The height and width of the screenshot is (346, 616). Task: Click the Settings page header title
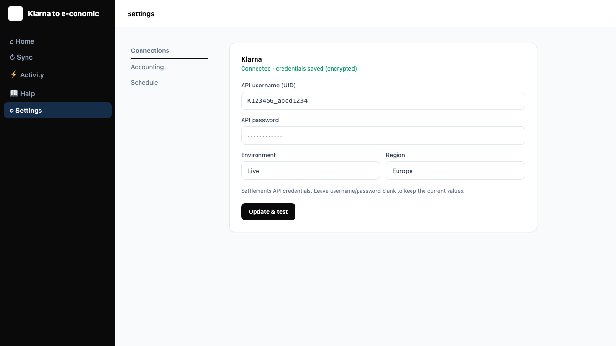[x=141, y=14]
